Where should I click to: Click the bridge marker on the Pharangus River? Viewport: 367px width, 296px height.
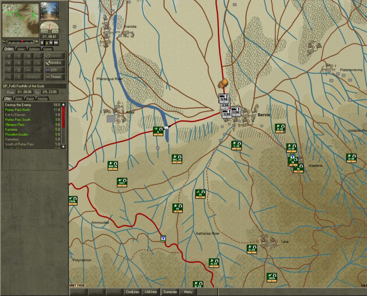[x=167, y=127]
